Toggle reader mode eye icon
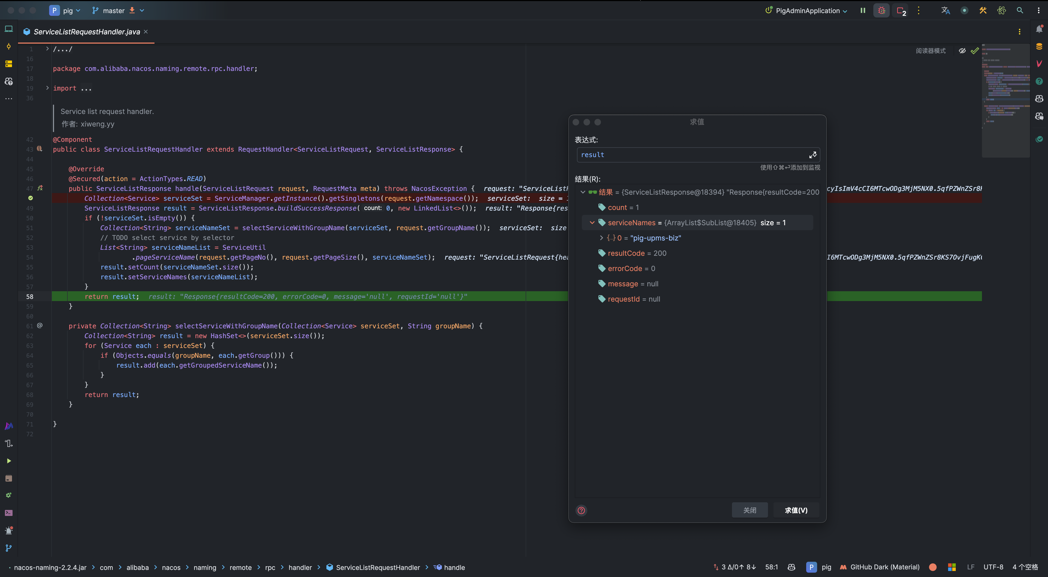1048x577 pixels. 962,51
